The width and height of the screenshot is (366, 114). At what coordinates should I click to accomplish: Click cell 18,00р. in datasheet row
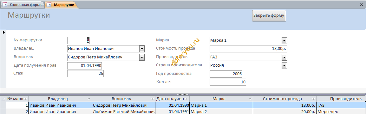[x=285, y=105]
